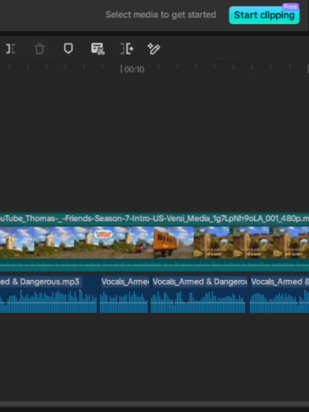Image resolution: width=309 pixels, height=412 pixels.
Task: Select the 'Vocals_Armed & Dangerou' audio clip
Action: (198, 294)
